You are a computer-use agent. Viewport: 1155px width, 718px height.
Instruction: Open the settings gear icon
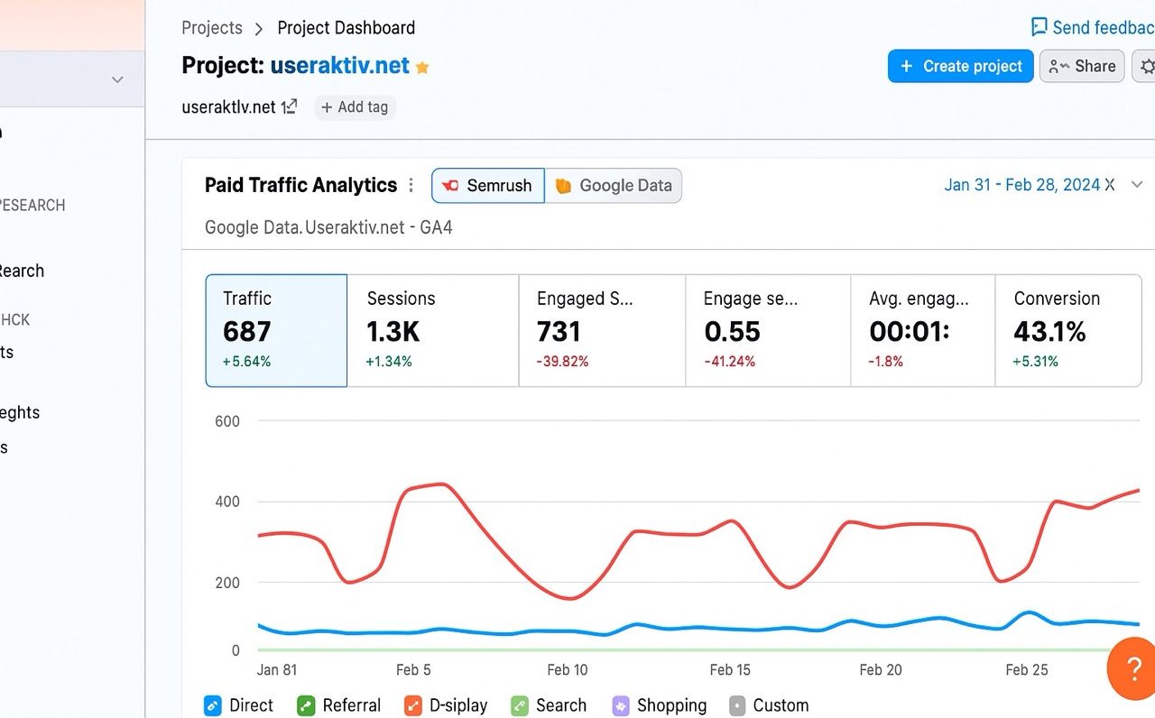tap(1146, 67)
